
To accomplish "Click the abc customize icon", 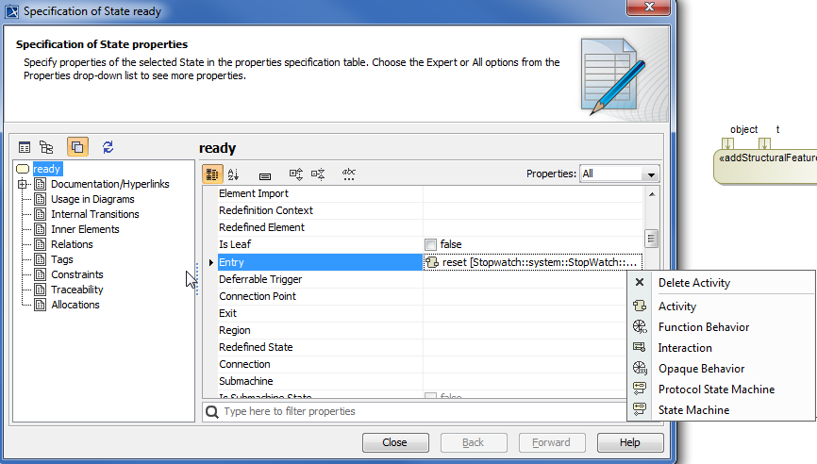I will (348, 174).
